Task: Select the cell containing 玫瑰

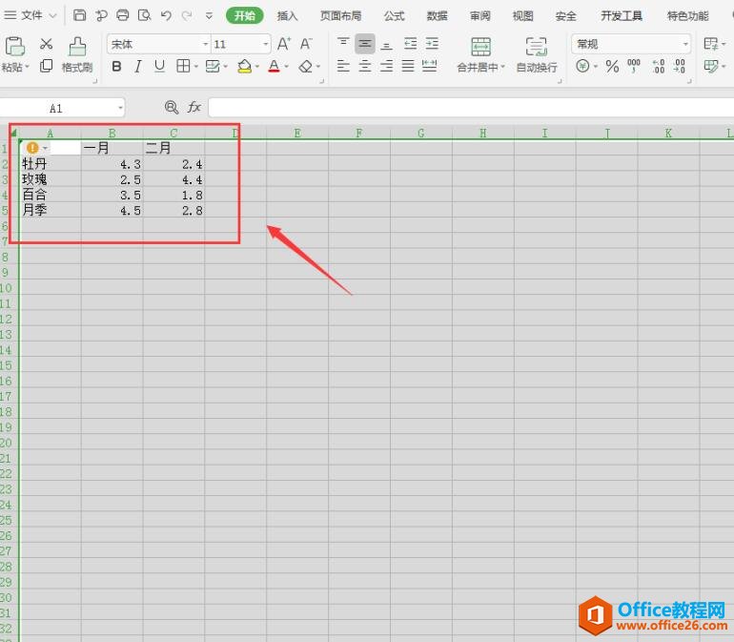Action: tap(51, 179)
